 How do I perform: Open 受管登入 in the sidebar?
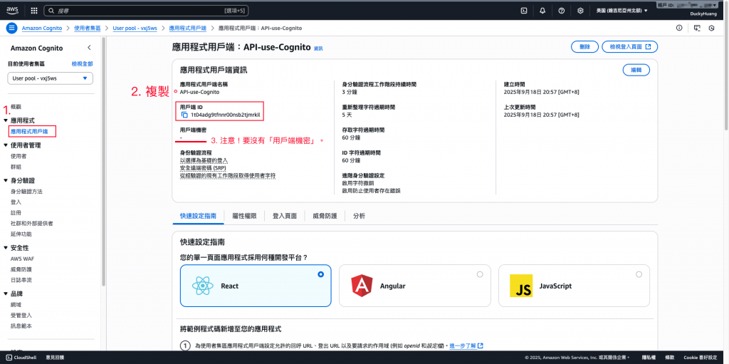point(21,315)
